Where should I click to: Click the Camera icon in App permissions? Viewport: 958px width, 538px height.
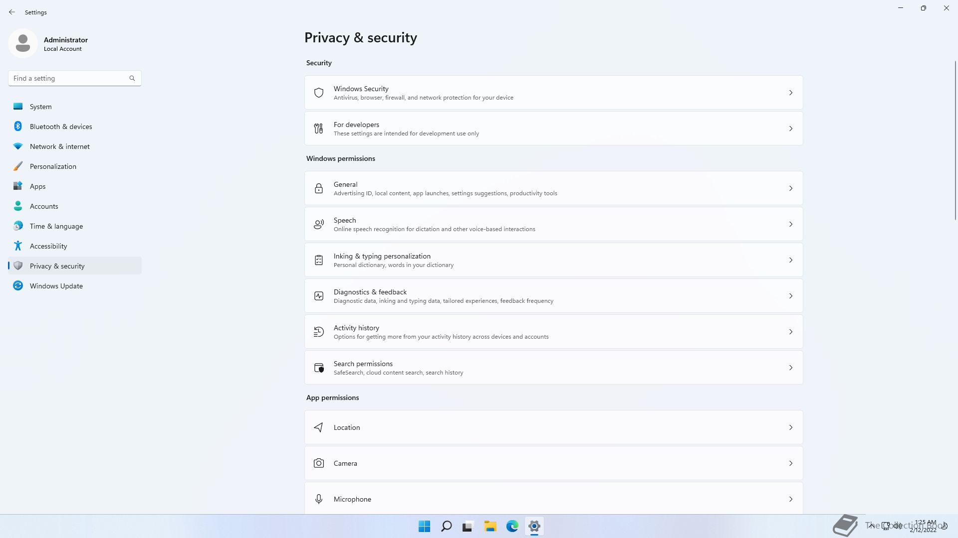point(318,463)
